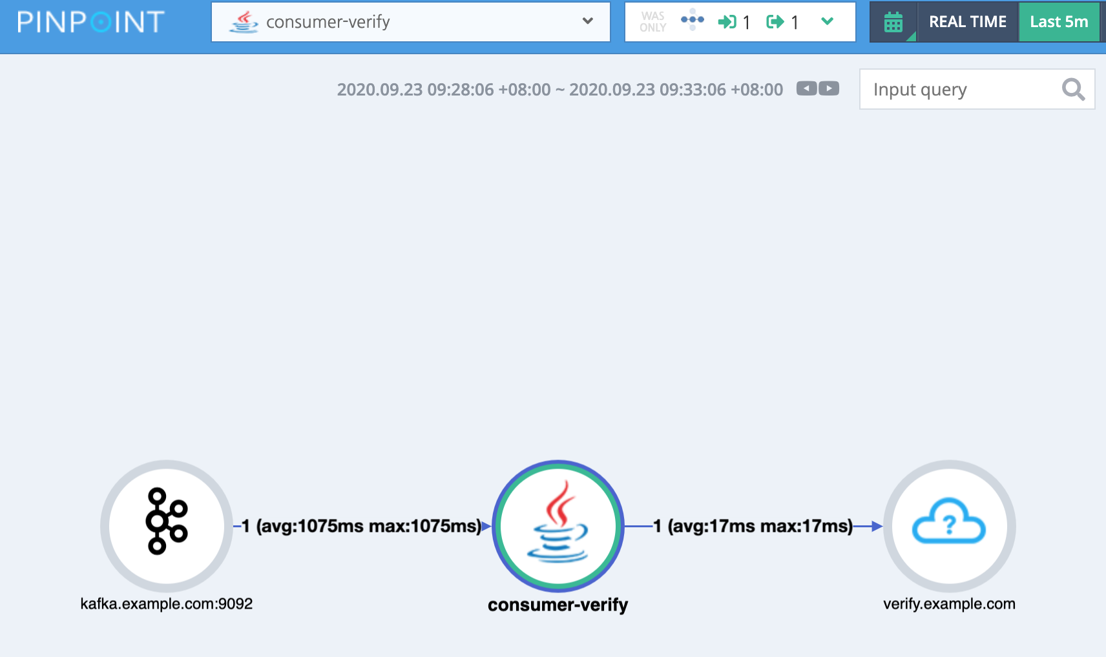
Task: Expand the inbound/outbound depth chevron
Action: pos(827,21)
